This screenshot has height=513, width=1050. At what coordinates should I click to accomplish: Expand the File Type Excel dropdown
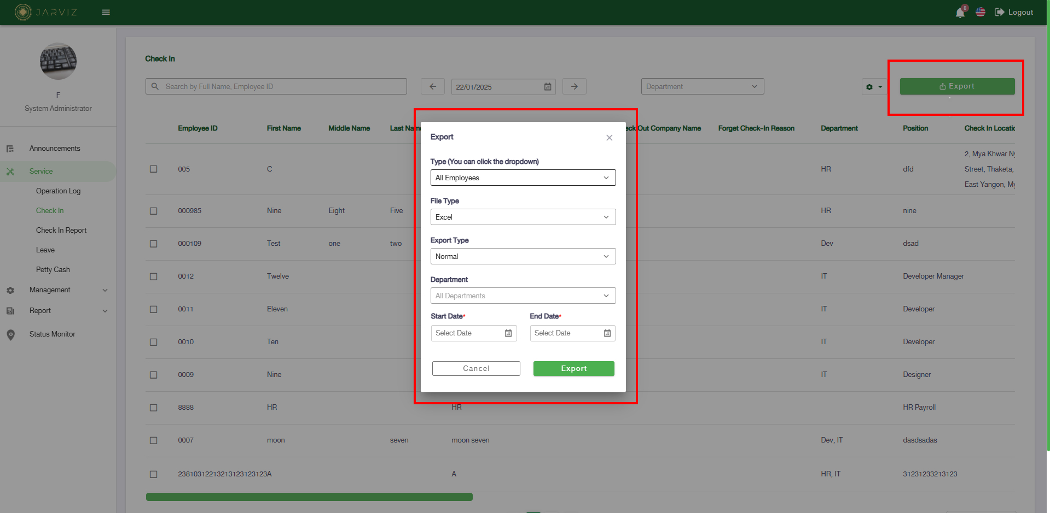pyautogui.click(x=523, y=217)
